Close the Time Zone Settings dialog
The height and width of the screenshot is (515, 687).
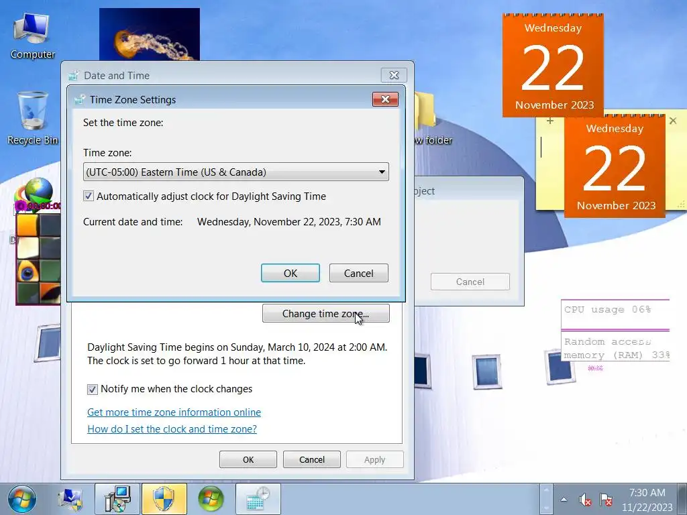coord(385,99)
